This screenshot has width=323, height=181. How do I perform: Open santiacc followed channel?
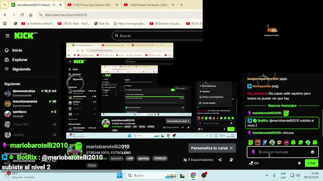[30, 114]
